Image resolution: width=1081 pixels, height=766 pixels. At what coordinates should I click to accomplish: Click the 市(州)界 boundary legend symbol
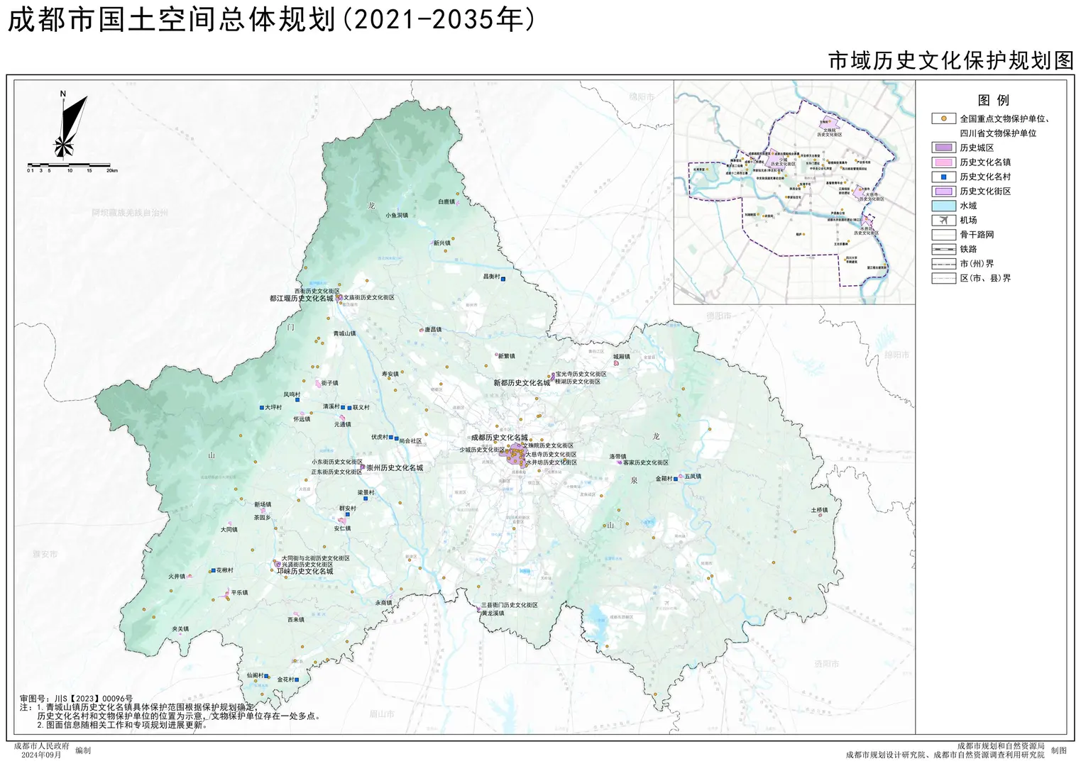(943, 264)
